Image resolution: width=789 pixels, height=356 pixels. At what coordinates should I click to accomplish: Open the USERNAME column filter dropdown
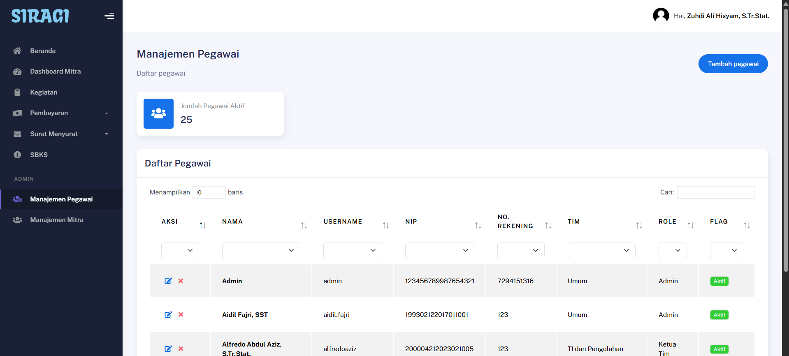(x=352, y=250)
